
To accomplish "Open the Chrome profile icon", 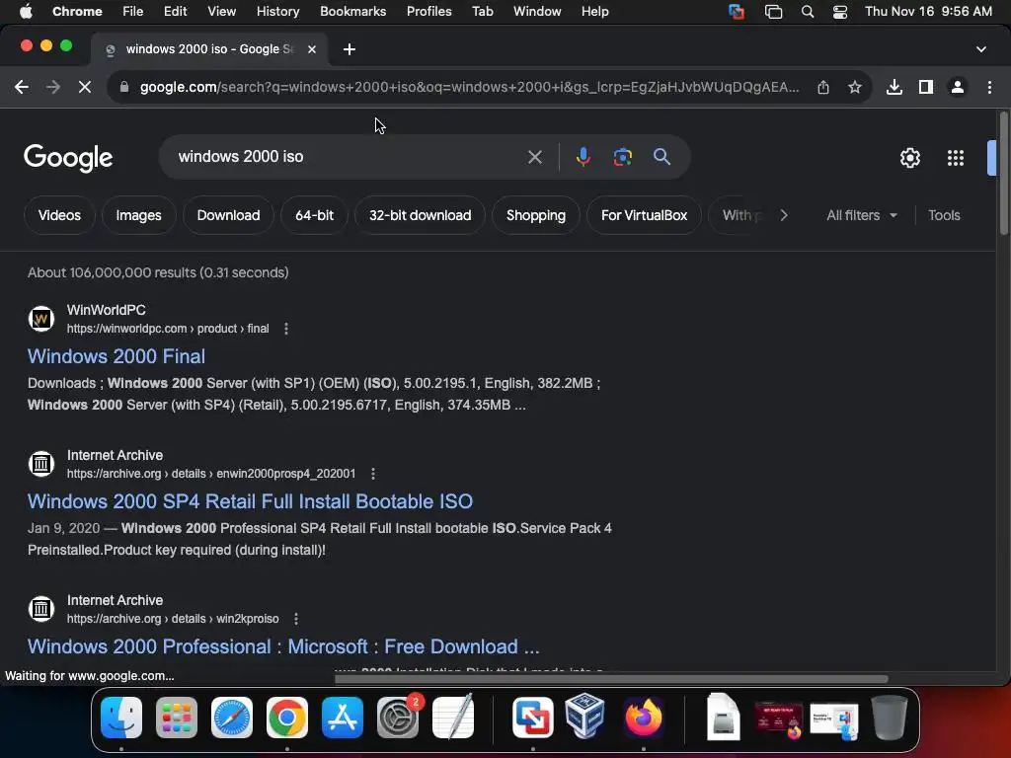I will coord(958,87).
